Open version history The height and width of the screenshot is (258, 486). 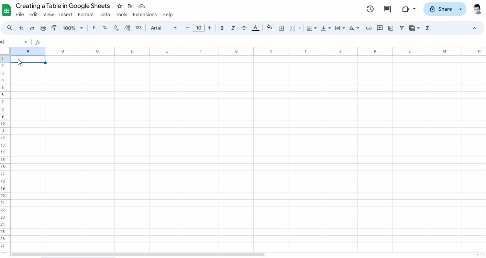coord(370,9)
